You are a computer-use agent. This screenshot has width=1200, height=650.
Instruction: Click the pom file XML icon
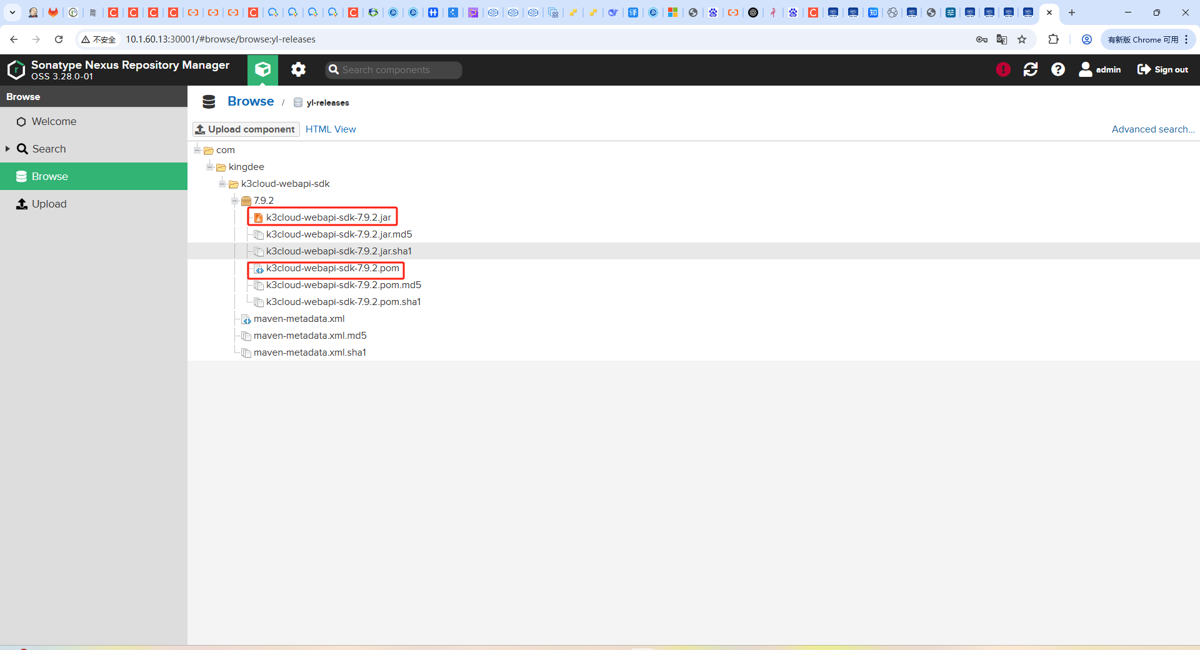(x=259, y=269)
